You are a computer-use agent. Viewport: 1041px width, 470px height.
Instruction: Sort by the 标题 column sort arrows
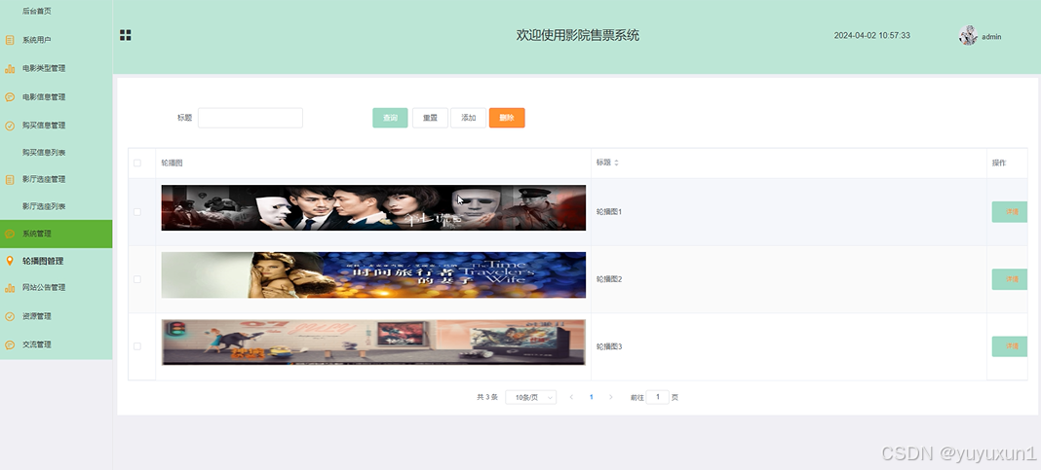(616, 163)
